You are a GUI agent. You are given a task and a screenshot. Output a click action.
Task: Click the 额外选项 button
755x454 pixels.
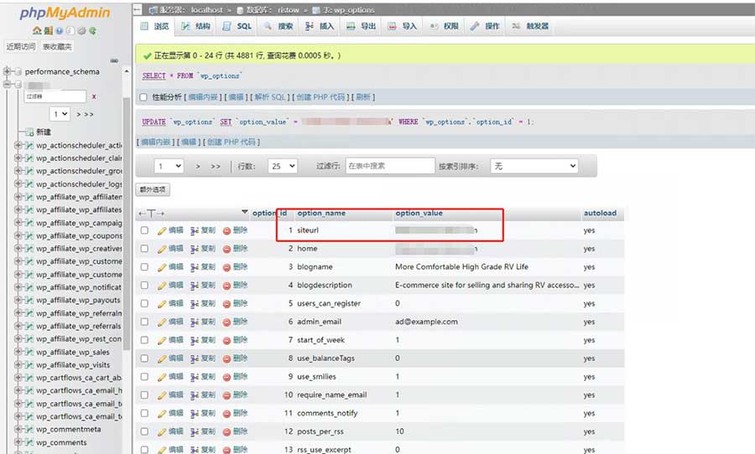[153, 189]
